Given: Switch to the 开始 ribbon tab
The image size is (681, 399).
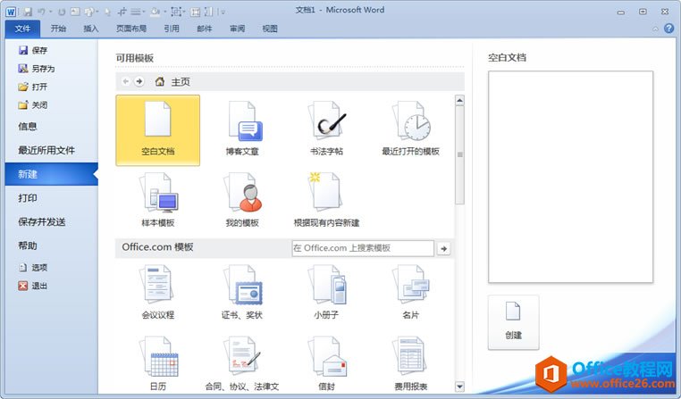Looking at the screenshot, I should (58, 29).
